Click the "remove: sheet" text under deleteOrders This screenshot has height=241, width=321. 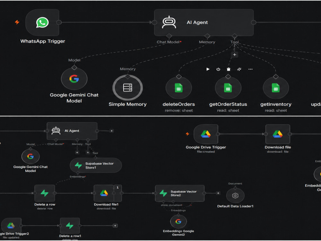pos(179,111)
